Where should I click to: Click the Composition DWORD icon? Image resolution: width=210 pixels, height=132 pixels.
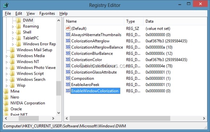coord(68,78)
